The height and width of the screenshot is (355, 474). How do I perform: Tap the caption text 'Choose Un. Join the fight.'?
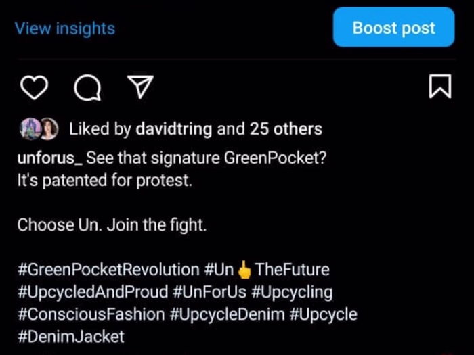pos(112,225)
